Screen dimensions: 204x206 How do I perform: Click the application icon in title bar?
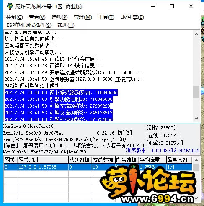click(10, 6)
